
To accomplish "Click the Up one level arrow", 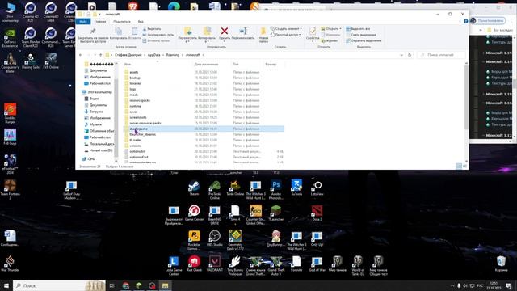I will pos(100,55).
